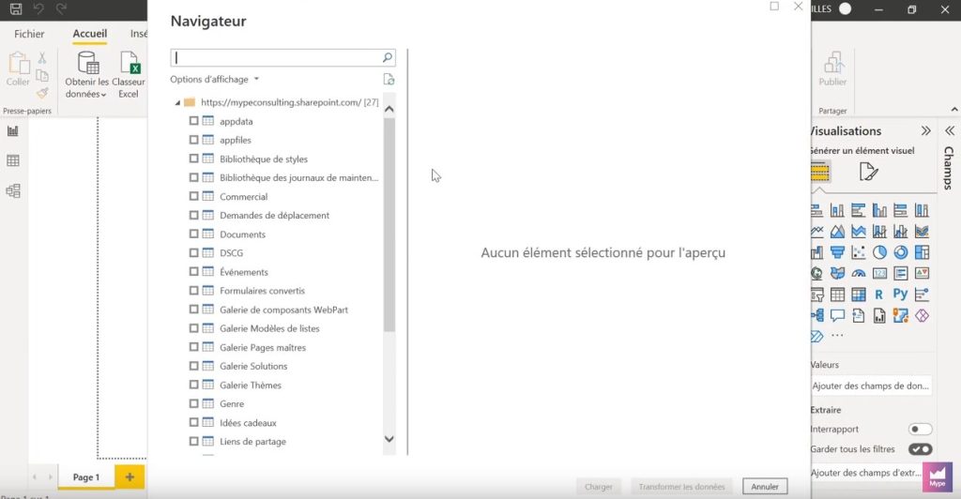Select the Python visual icon

coord(900,295)
